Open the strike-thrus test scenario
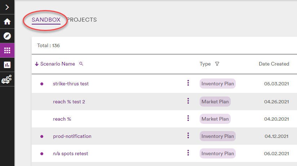Image resolution: width=297 pixels, height=166 pixels. (71, 84)
